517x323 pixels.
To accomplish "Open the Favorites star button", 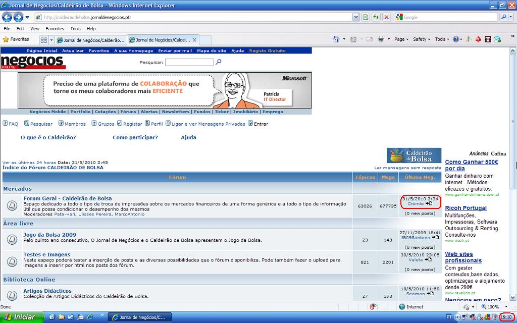I will click(16, 39).
